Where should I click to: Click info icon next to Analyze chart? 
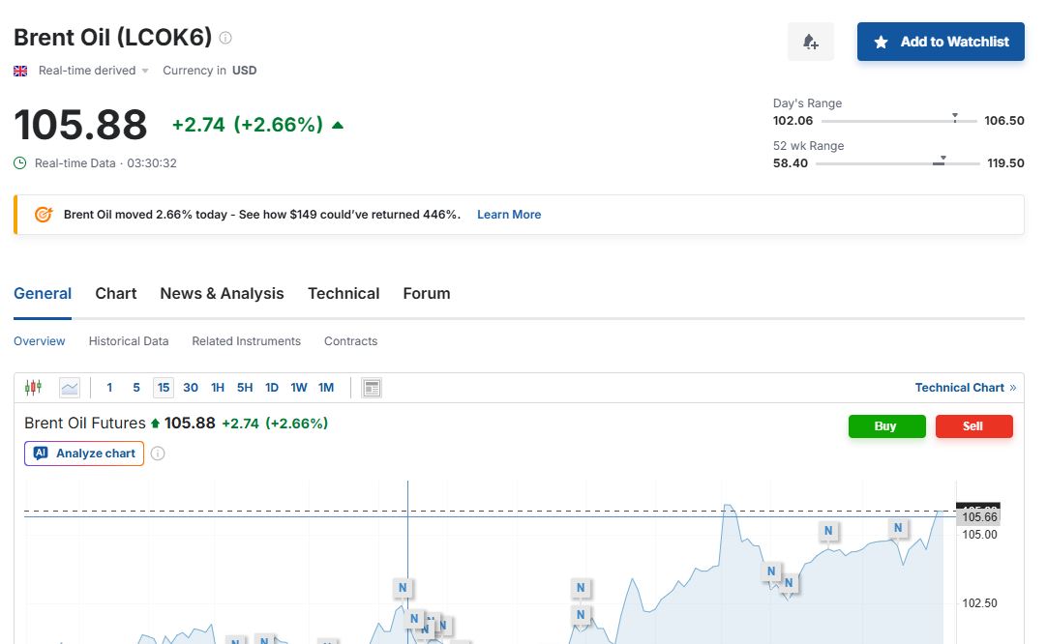[x=158, y=454]
